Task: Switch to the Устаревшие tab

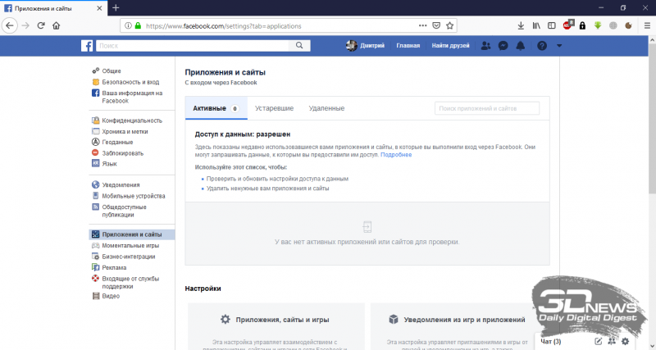Action: [x=274, y=108]
